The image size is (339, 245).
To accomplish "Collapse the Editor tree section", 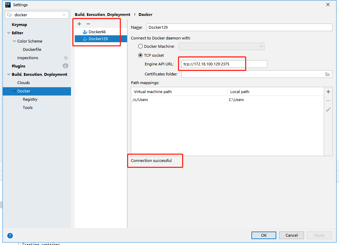I will (9, 33).
